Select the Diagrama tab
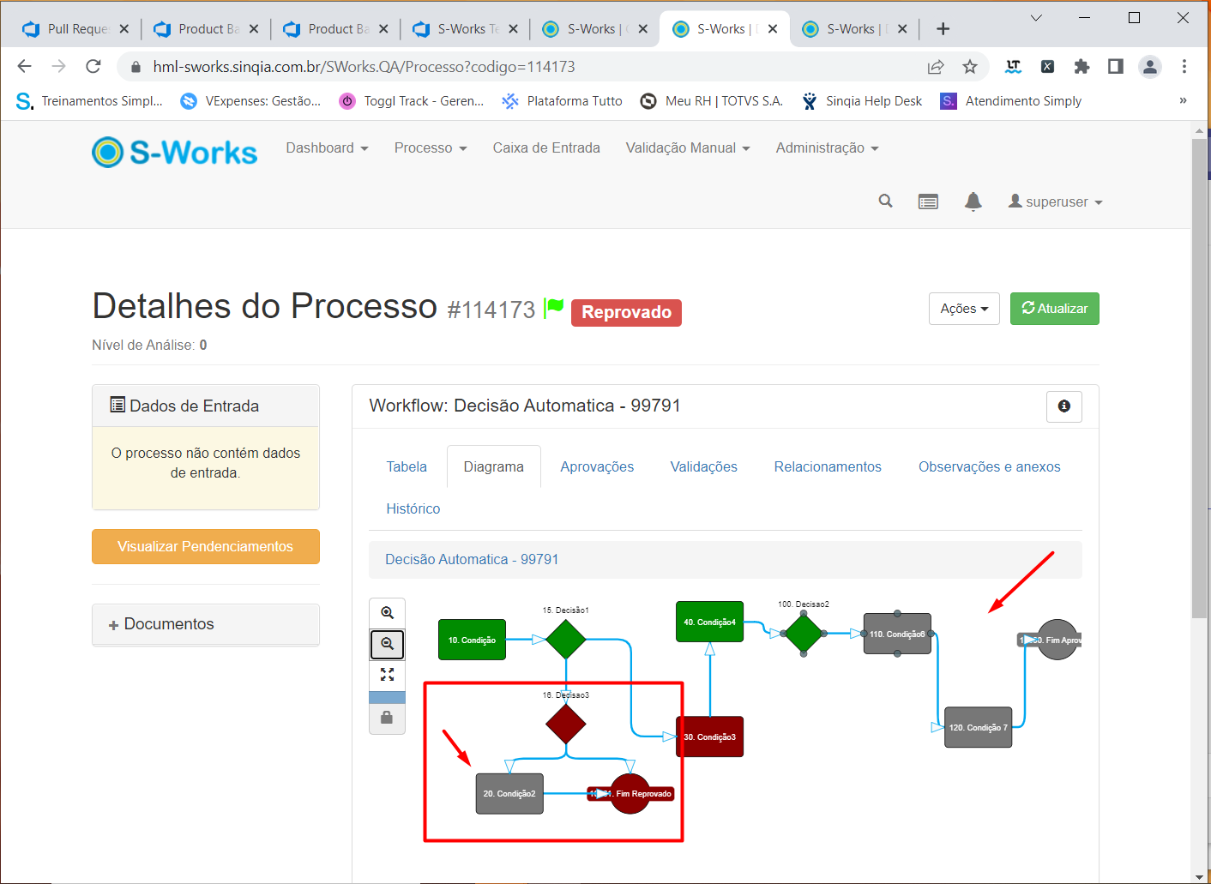Viewport: 1211px width, 884px height. click(494, 466)
